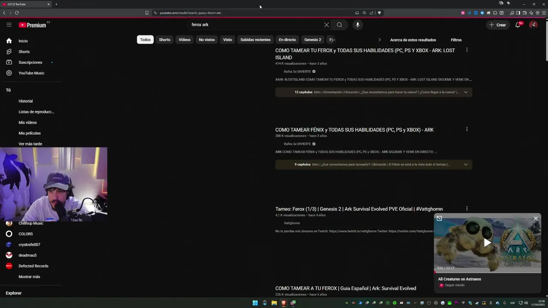Show more filter chips arrow
This screenshot has height=308, width=548.
379,40
